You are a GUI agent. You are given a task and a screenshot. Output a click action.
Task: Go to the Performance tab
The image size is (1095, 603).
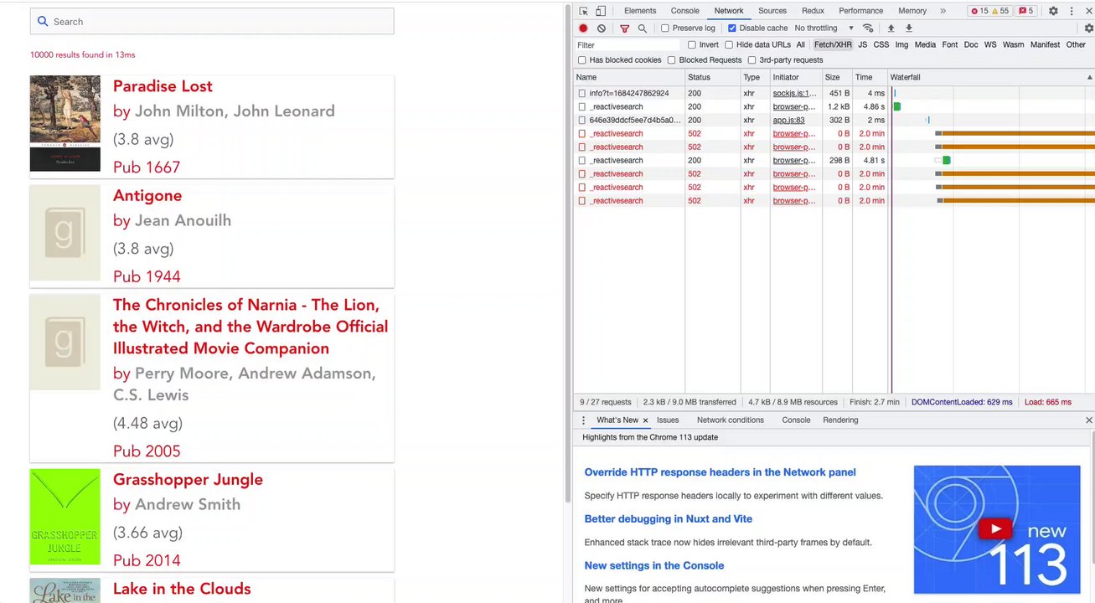tap(861, 11)
